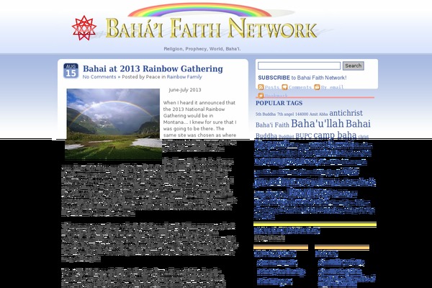The width and height of the screenshot is (432, 288).
Task: Click the By email subscription icon
Action: tap(317, 87)
